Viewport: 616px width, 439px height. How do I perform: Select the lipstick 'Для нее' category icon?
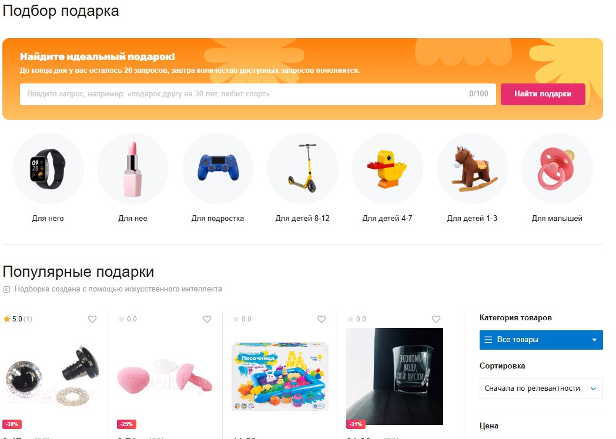pyautogui.click(x=133, y=169)
